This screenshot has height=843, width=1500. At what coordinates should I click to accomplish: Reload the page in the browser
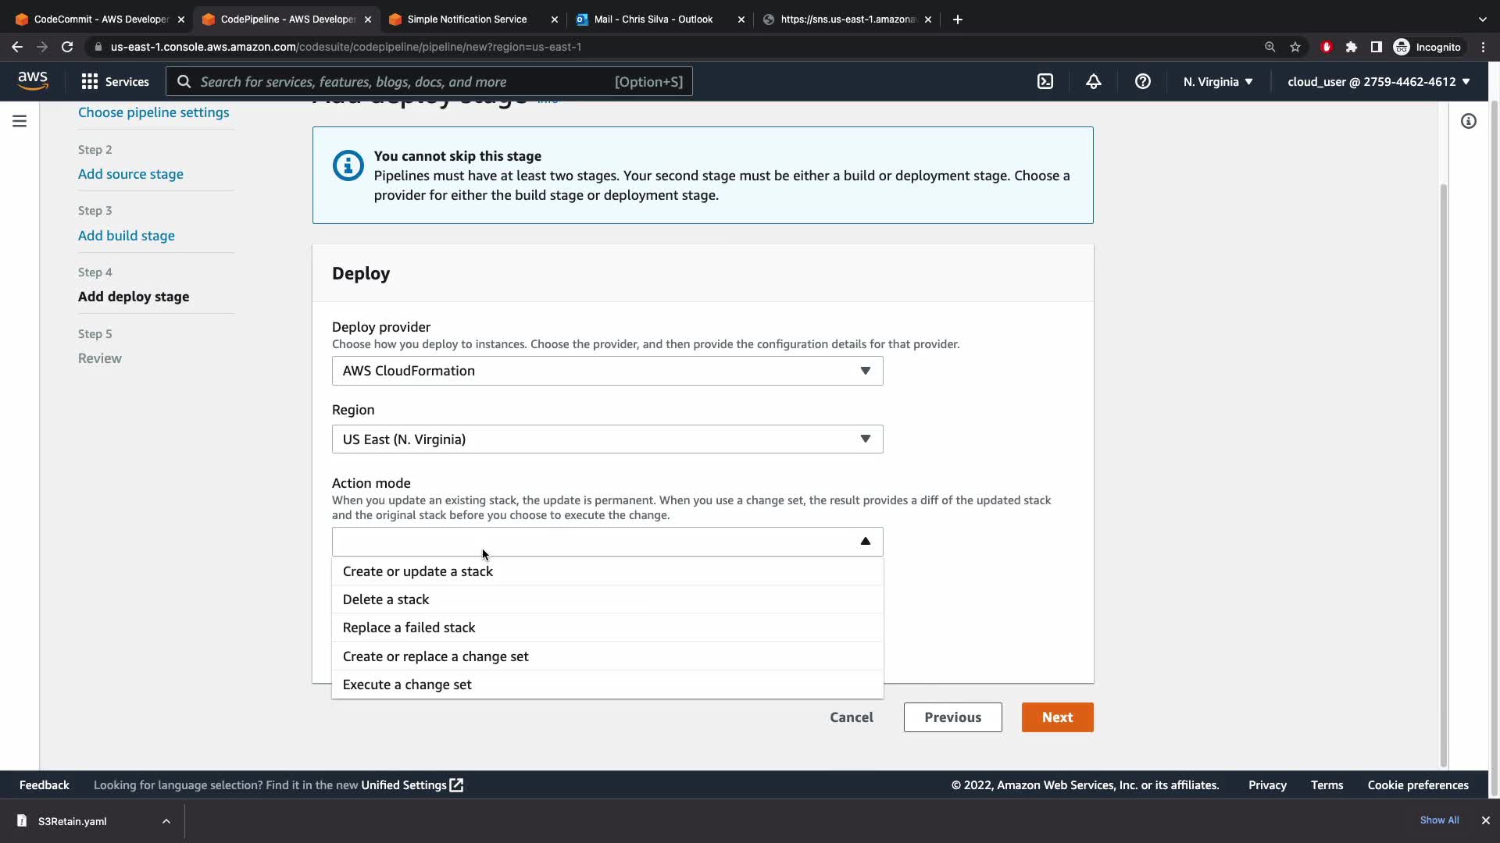click(67, 47)
